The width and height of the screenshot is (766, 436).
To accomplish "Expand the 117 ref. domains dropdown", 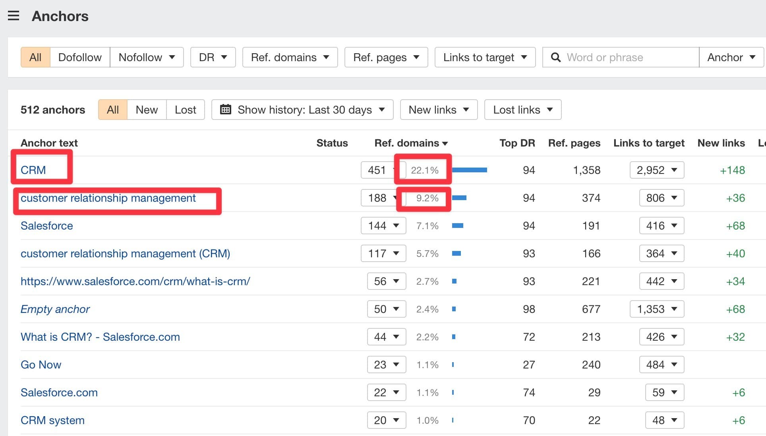I will [383, 253].
